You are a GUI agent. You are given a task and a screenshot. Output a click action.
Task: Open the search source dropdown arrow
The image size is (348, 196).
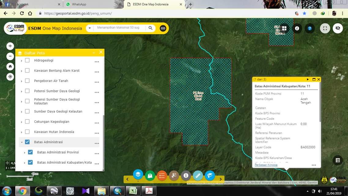click(90, 28)
